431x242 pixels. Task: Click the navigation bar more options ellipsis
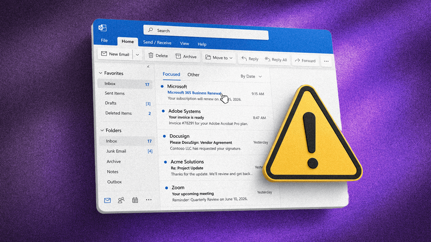tap(149, 200)
